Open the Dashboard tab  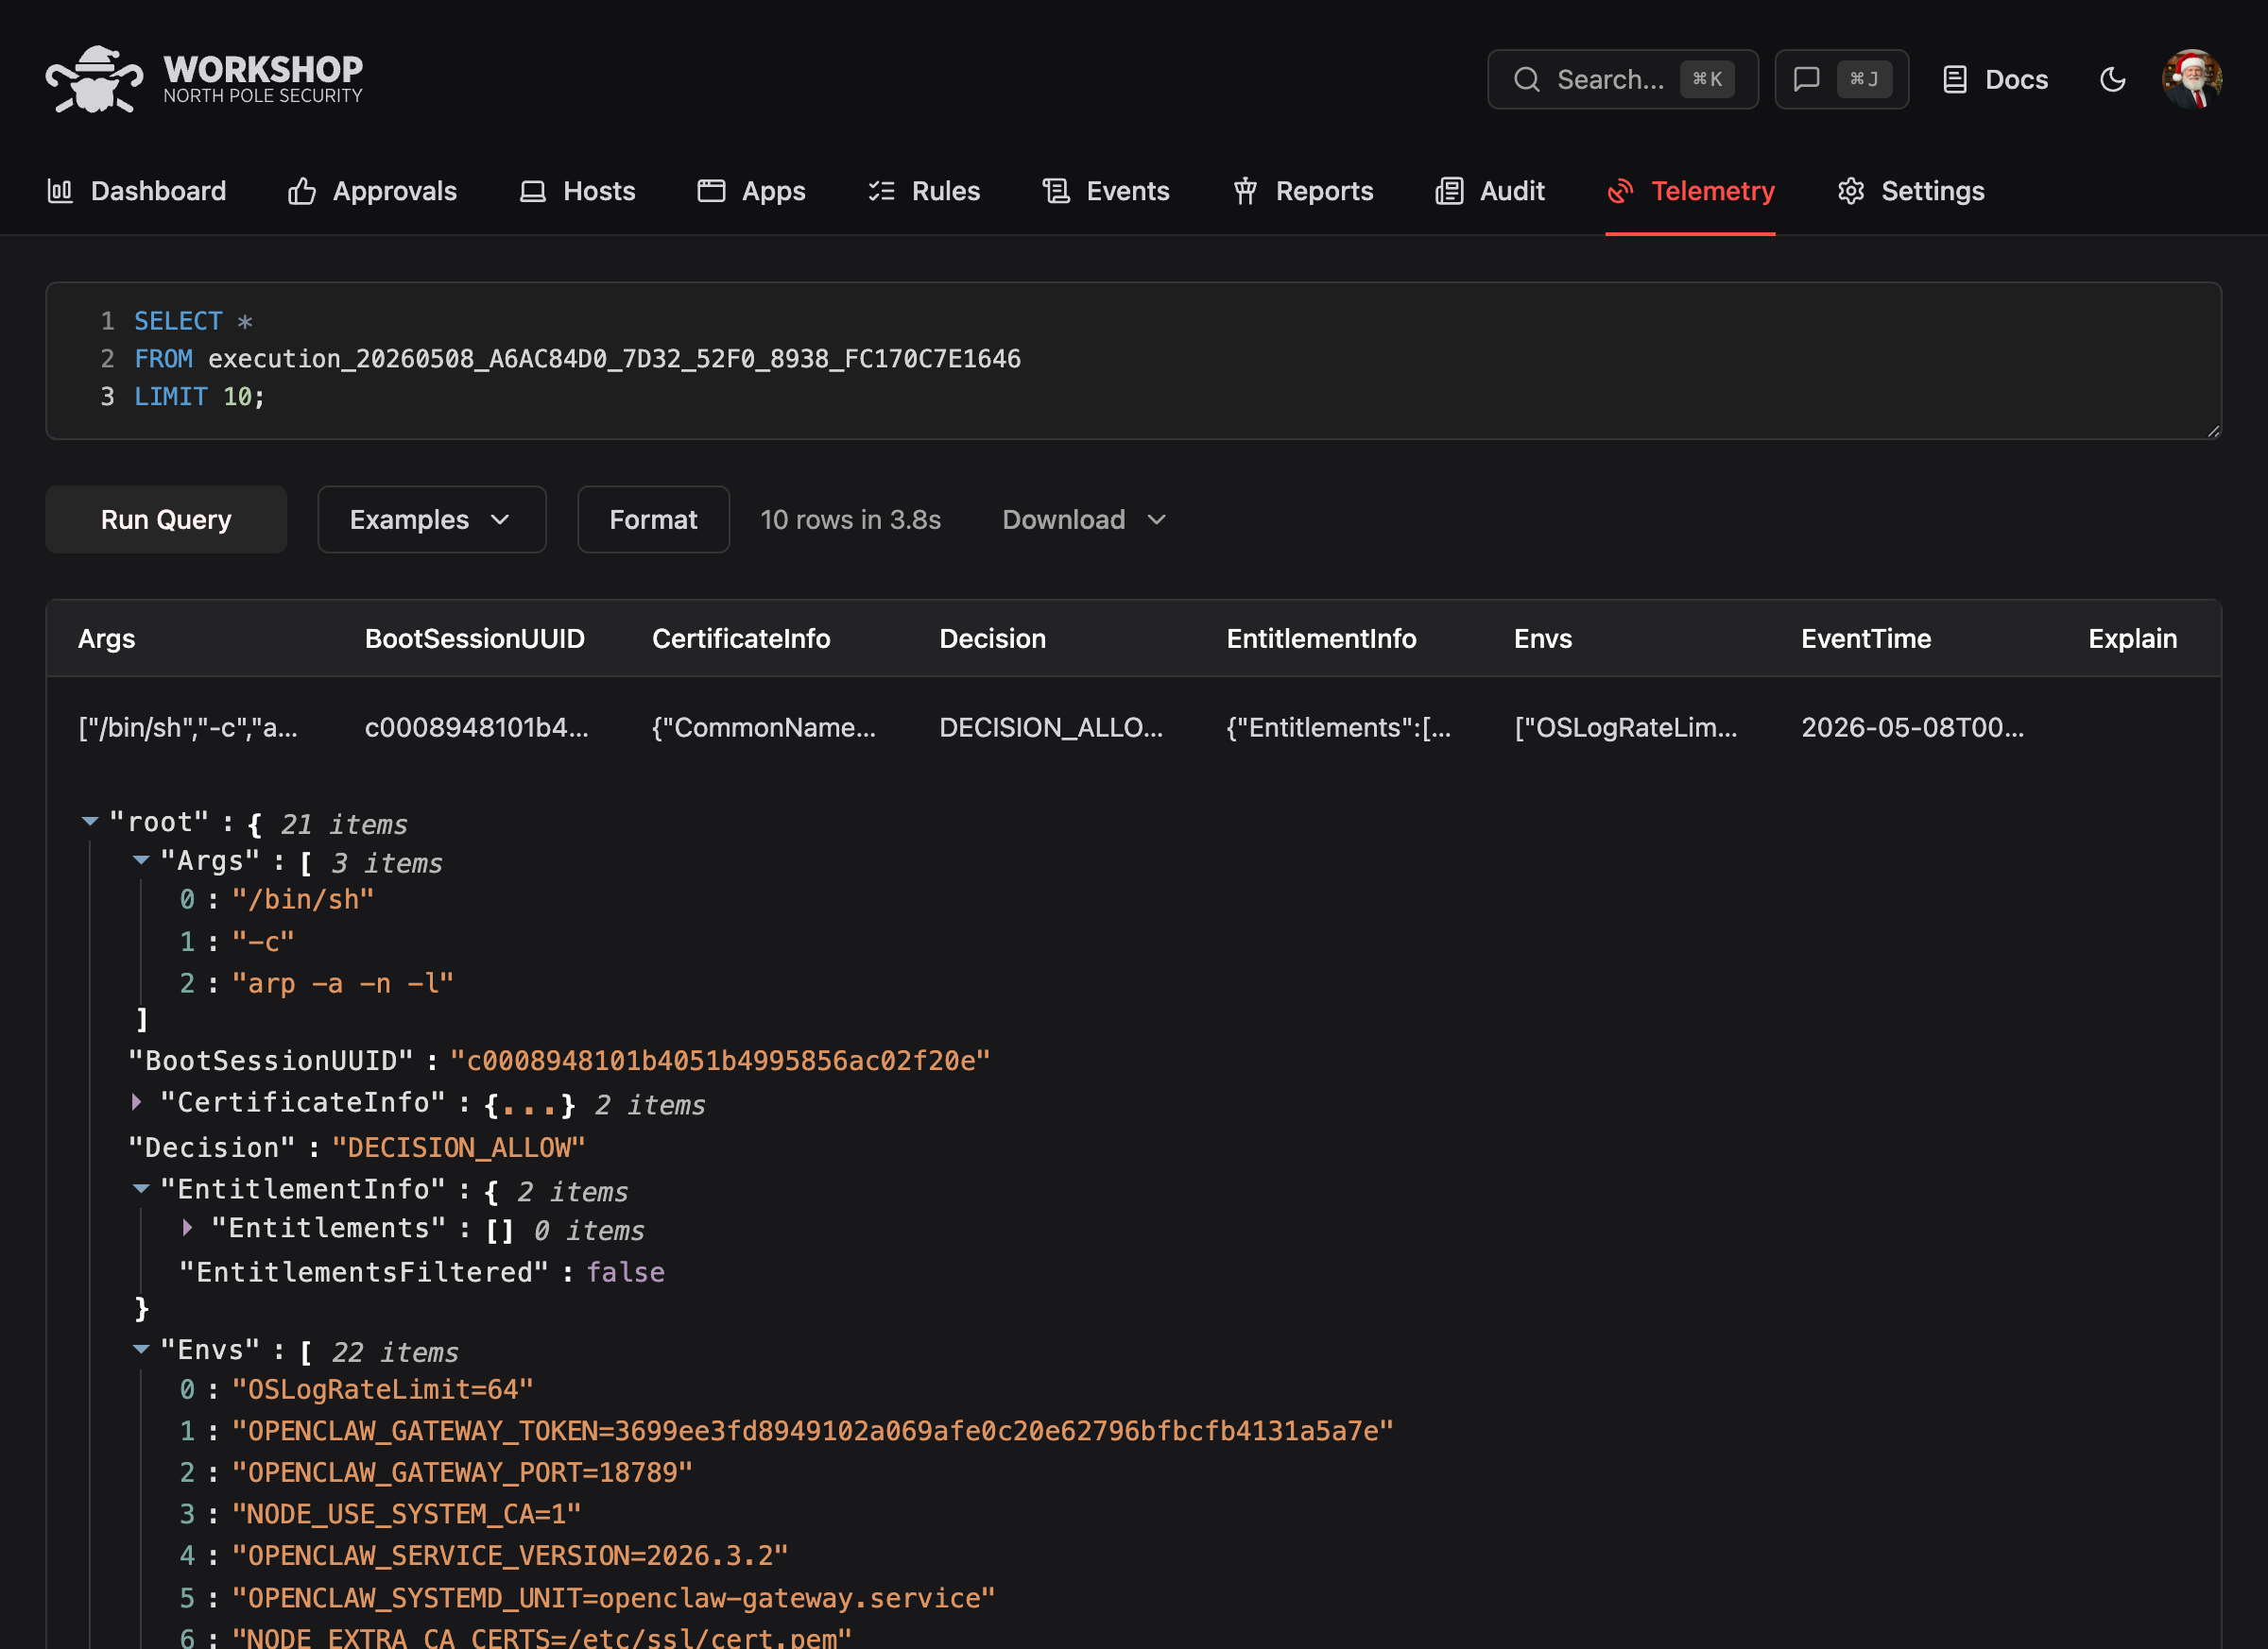click(x=137, y=191)
